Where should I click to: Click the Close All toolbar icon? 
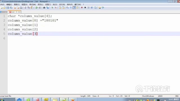tap(18, 8)
